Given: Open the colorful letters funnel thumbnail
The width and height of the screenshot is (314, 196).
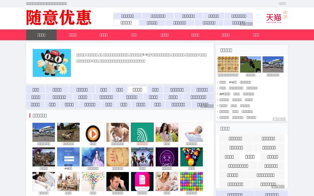Looking at the screenshot, I should (x=93, y=182).
